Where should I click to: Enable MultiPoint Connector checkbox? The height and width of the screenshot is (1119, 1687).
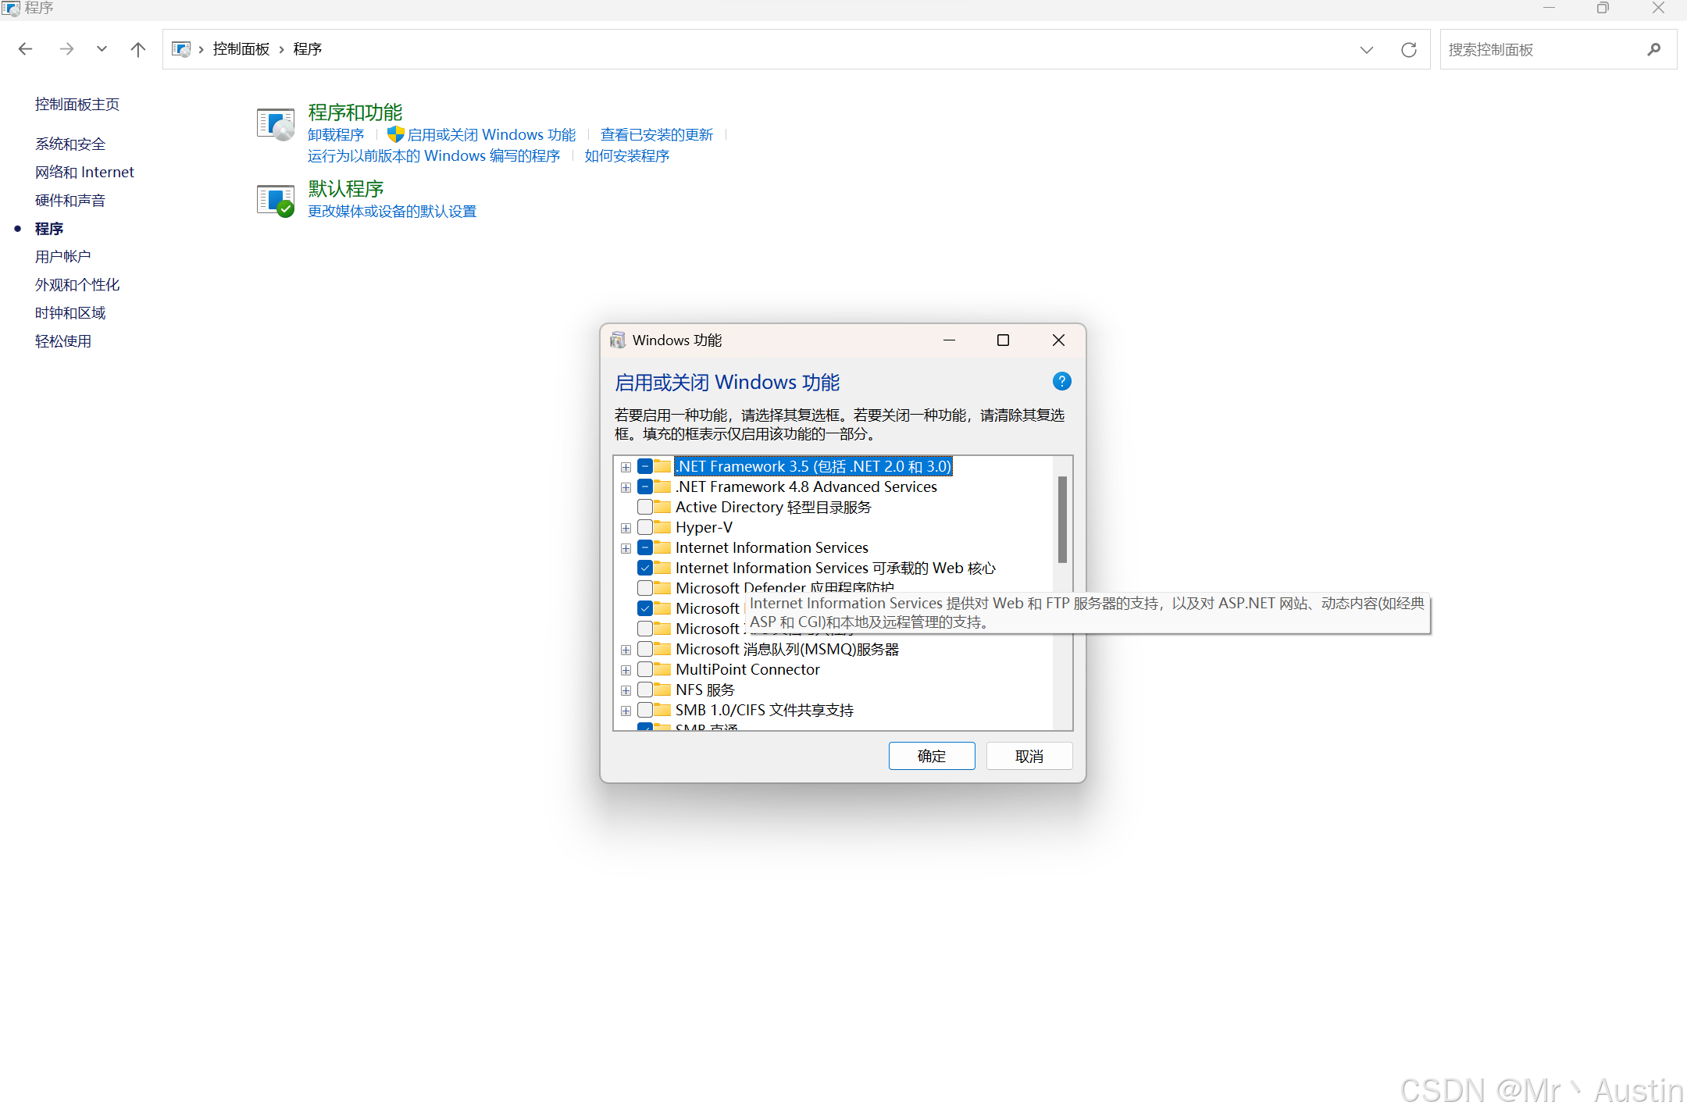point(645,670)
